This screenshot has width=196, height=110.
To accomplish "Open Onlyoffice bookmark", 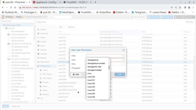I will pyautogui.click(x=104, y=12).
